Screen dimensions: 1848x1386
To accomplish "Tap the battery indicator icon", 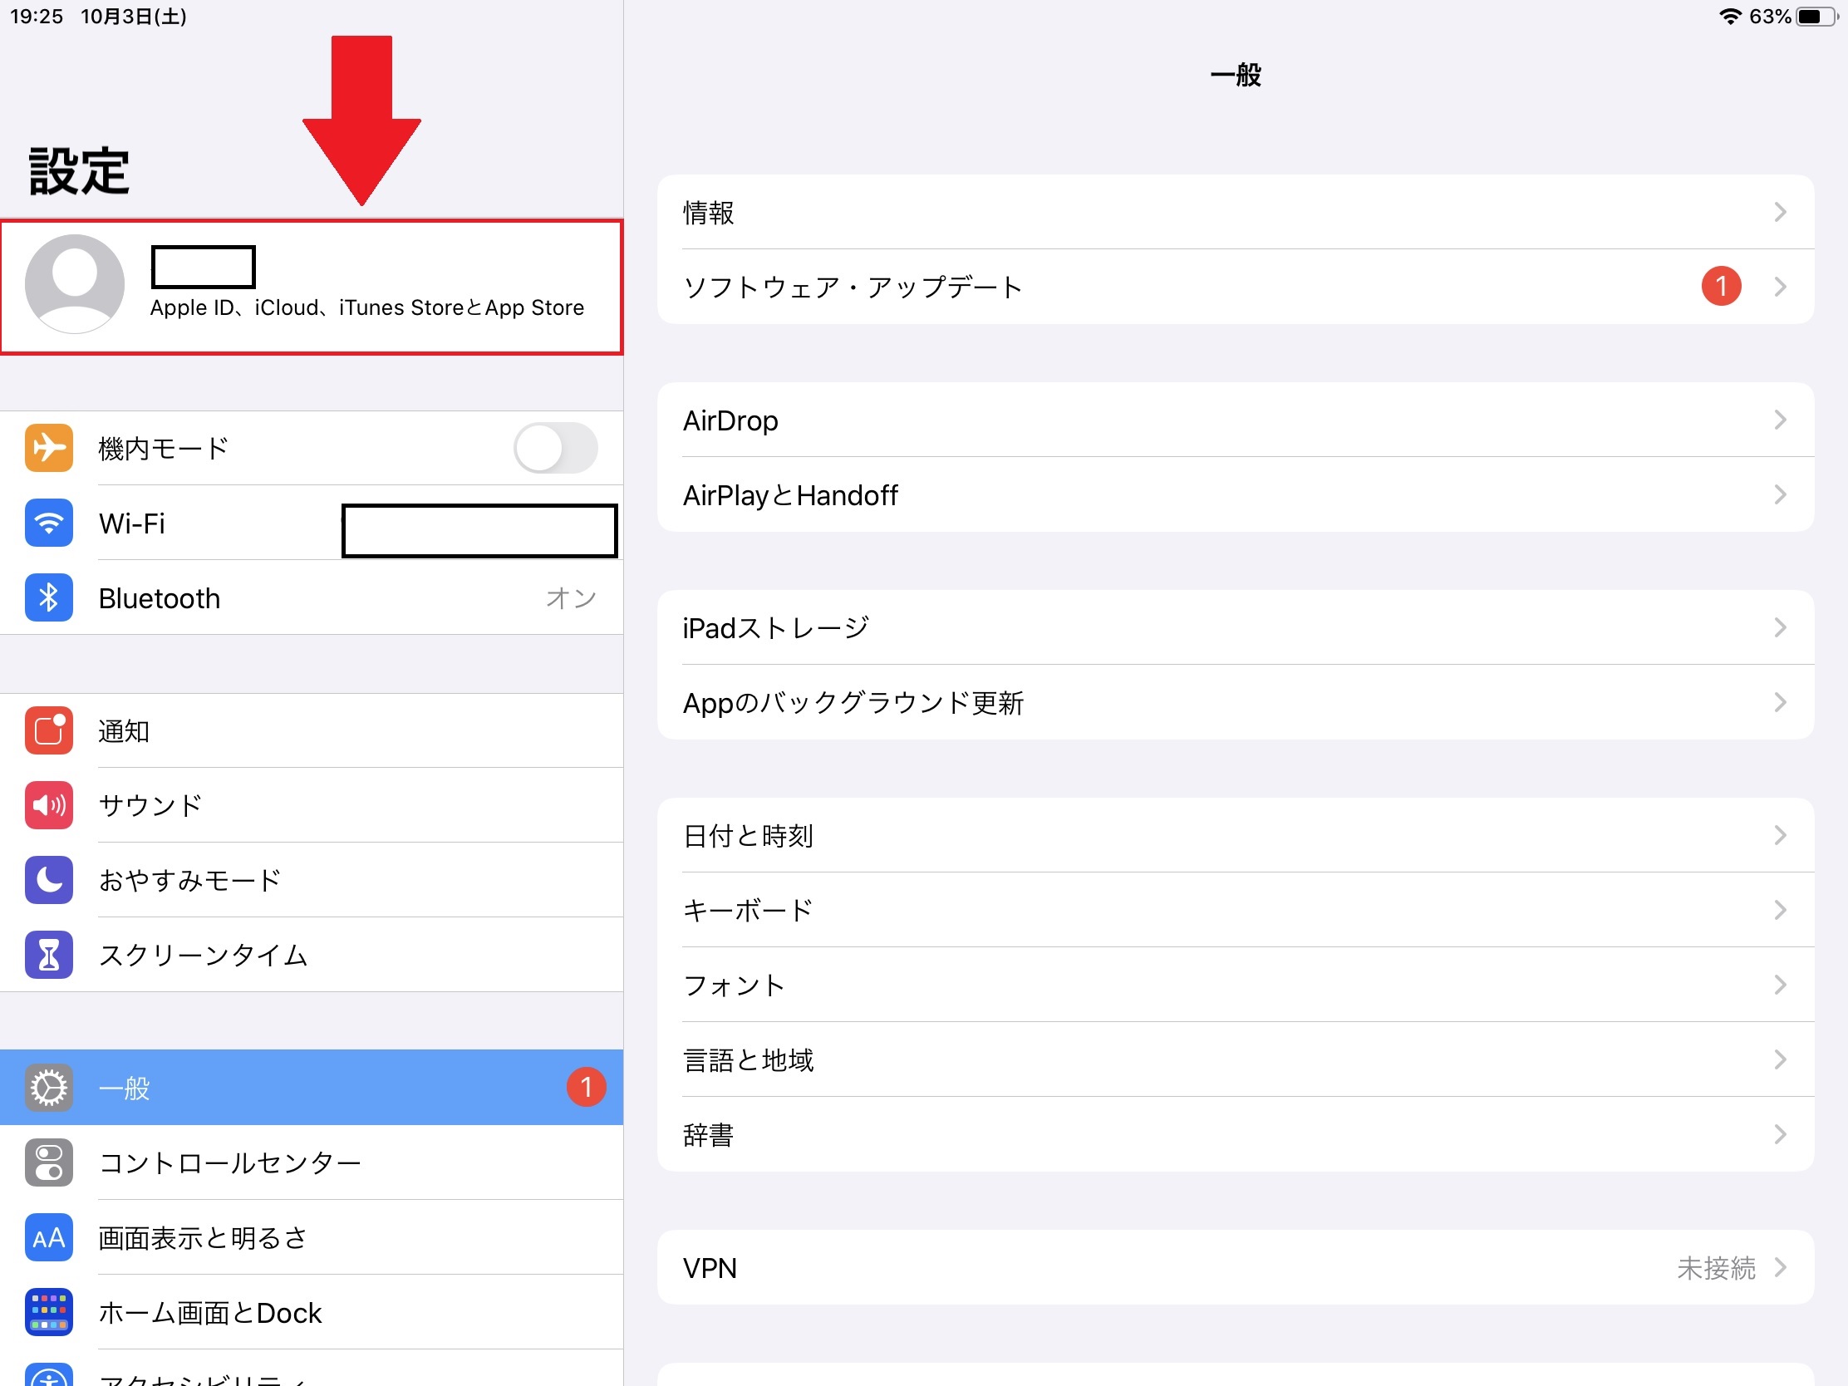I will tap(1816, 16).
